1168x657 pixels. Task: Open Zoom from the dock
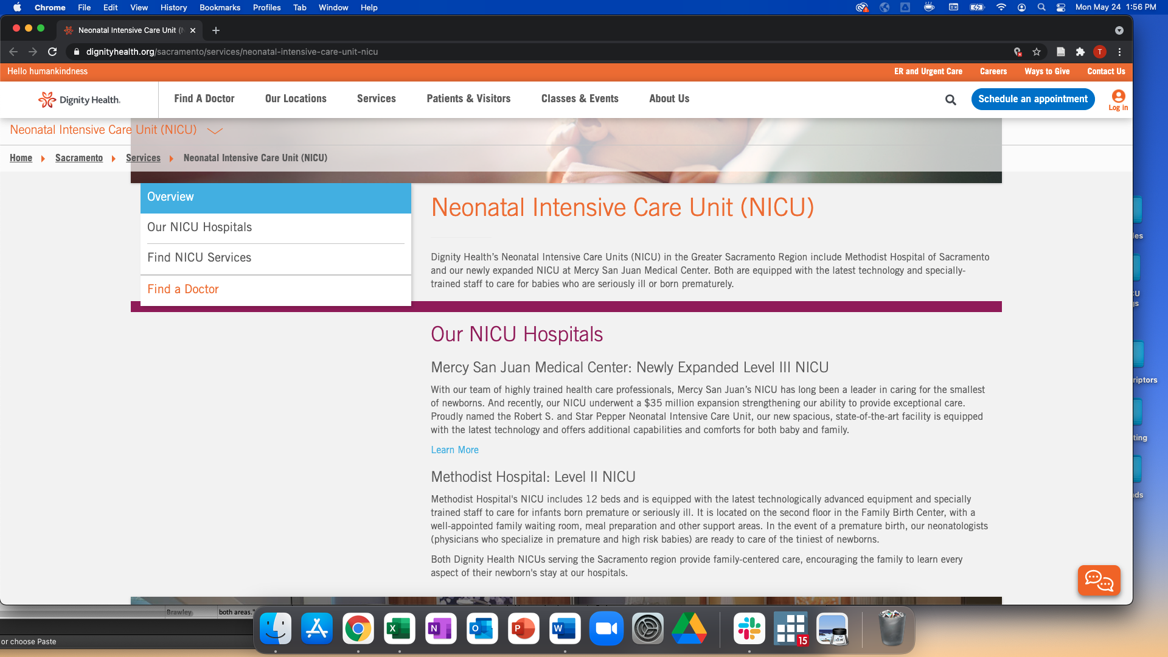(606, 628)
